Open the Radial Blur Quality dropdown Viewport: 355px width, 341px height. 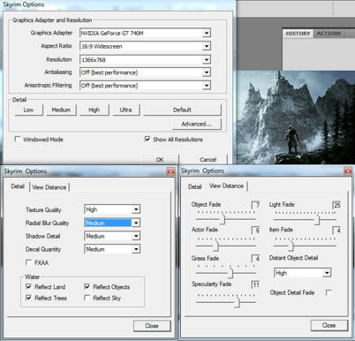pos(112,223)
